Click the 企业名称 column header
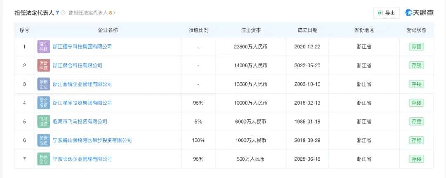Image resolution: width=446 pixels, height=178 pixels. point(108,30)
